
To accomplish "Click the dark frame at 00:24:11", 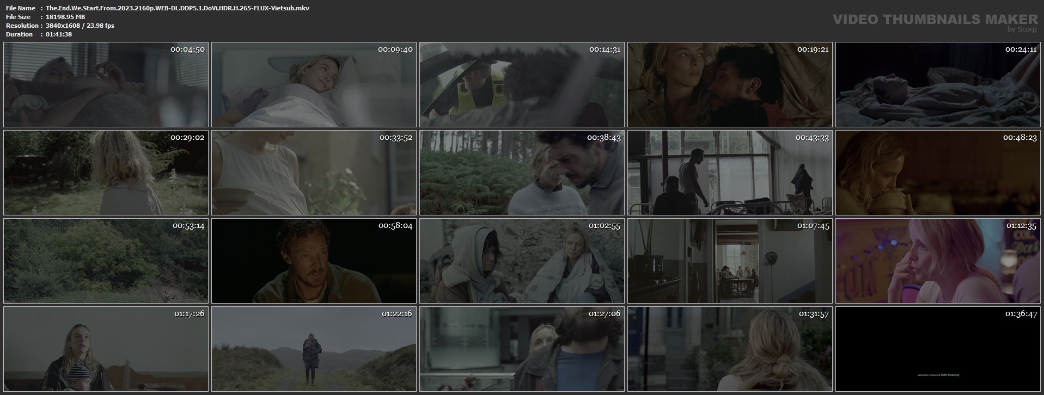I will tap(938, 85).
